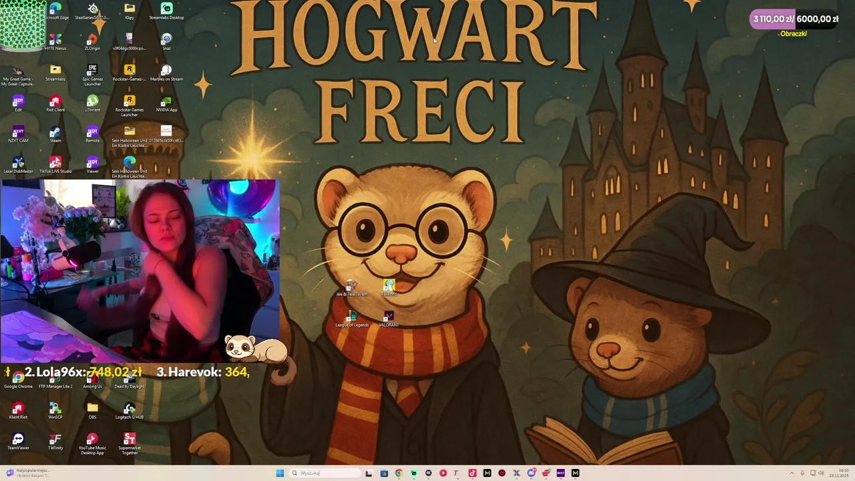855x481 pixels.
Task: Open the Microsoft Edge desktop shortcut
Action: tap(55, 11)
